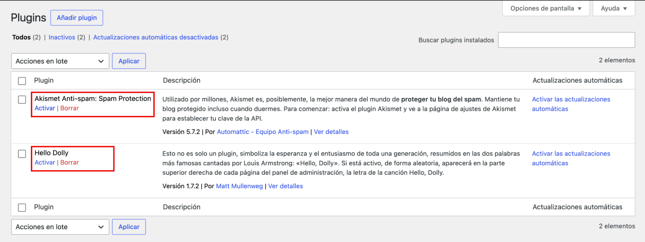Click the top Aplicar button
The image size is (645, 242).
pyautogui.click(x=129, y=61)
